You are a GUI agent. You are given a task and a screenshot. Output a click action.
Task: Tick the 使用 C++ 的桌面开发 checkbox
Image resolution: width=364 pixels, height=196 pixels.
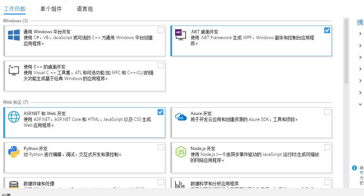pyautogui.click(x=160, y=65)
